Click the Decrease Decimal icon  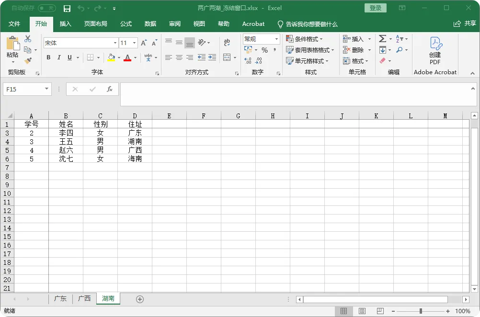pos(259,61)
